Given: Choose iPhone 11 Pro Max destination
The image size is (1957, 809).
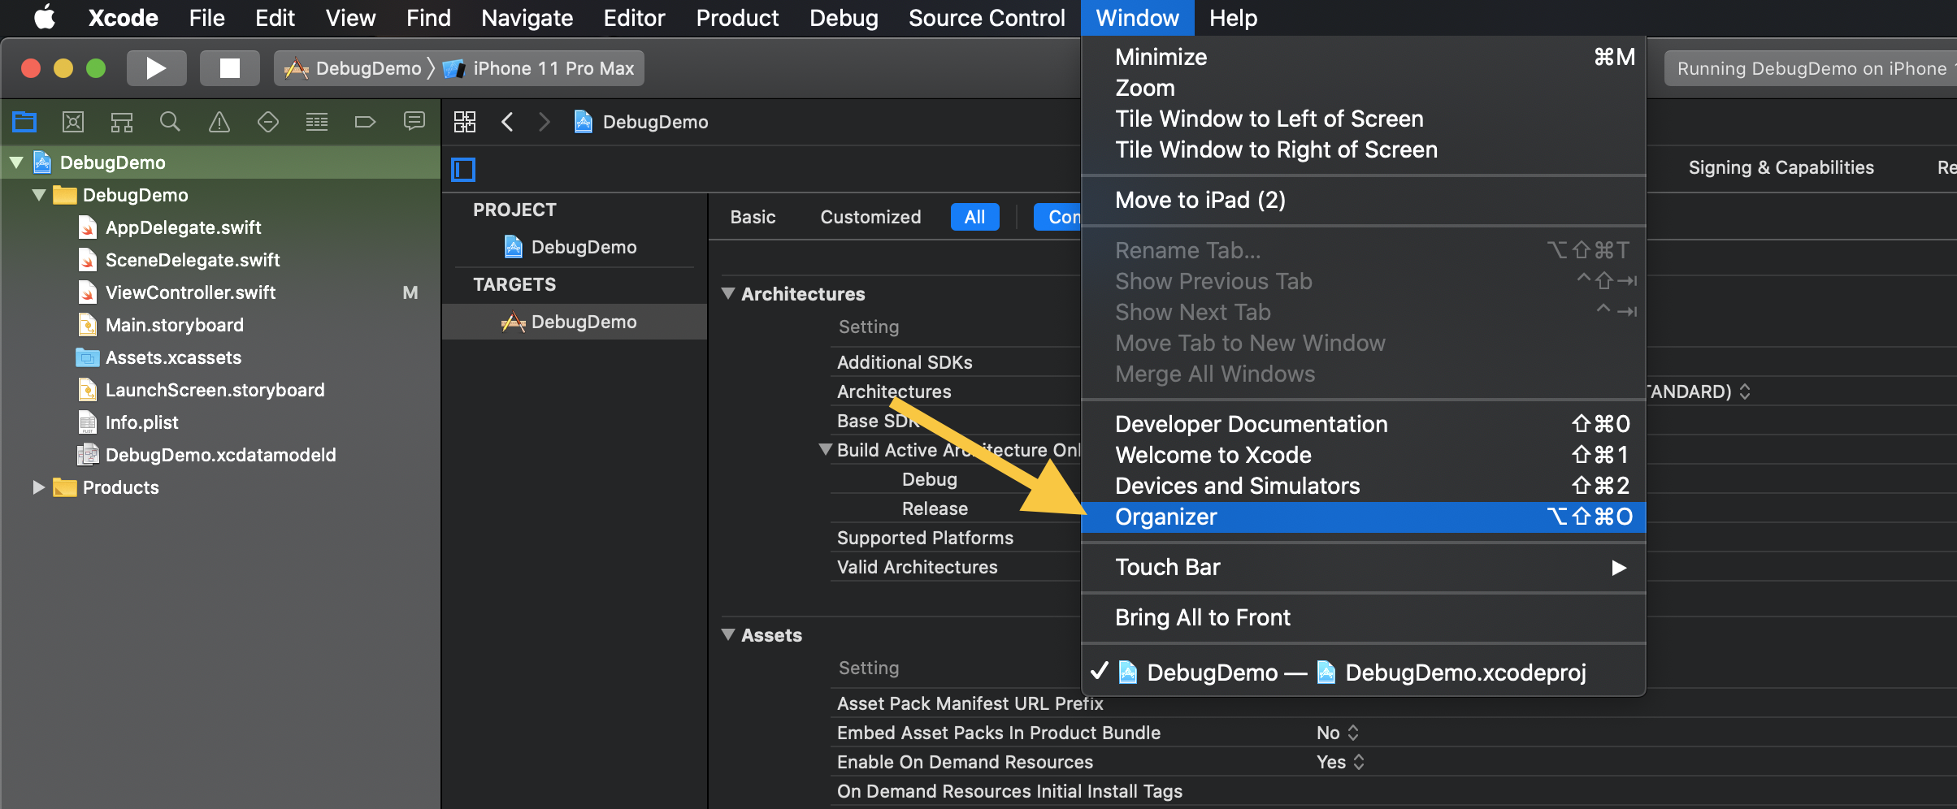Looking at the screenshot, I should click(538, 68).
